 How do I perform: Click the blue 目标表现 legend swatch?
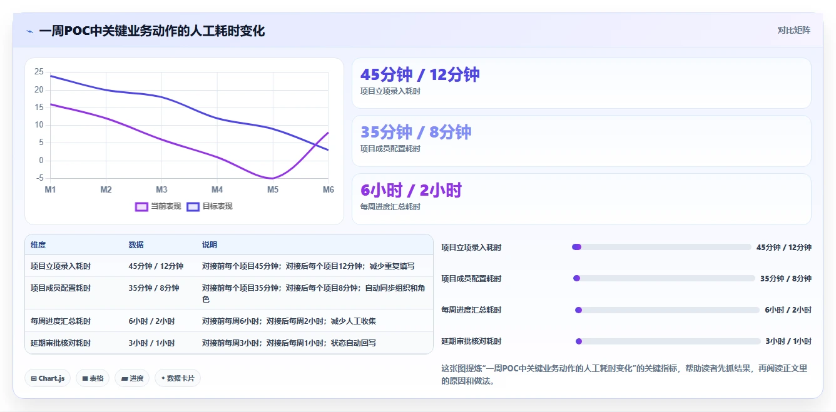(193, 206)
